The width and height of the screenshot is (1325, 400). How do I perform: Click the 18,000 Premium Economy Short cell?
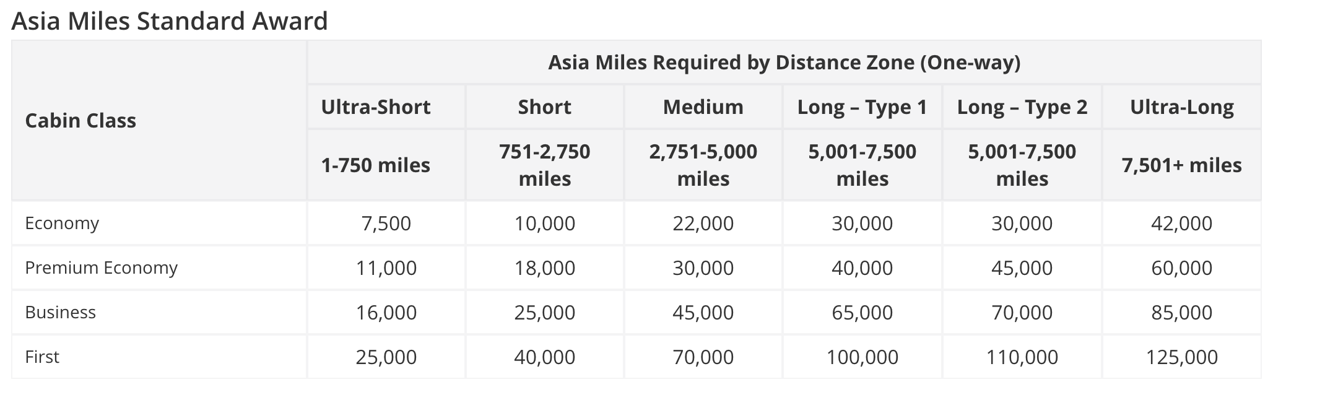tap(544, 267)
